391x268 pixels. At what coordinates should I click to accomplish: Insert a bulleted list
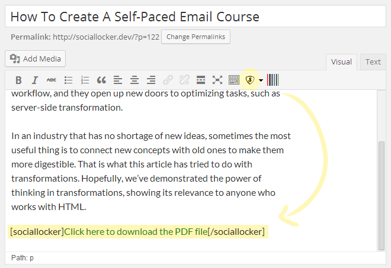[68, 80]
